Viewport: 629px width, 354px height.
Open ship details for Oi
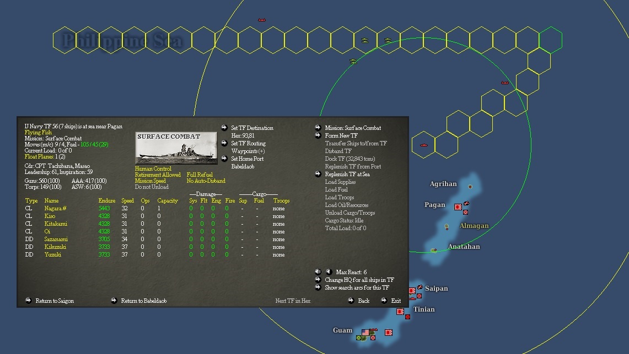47,231
